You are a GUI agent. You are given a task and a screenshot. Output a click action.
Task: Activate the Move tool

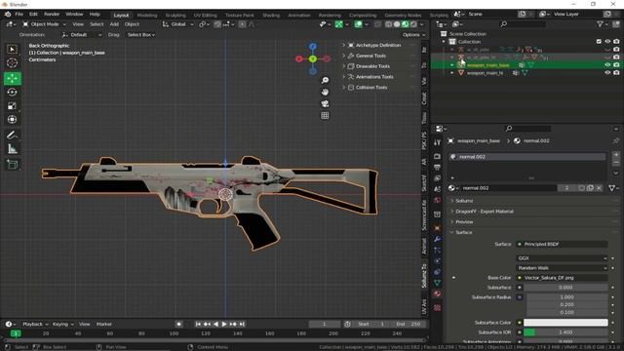[x=12, y=78]
